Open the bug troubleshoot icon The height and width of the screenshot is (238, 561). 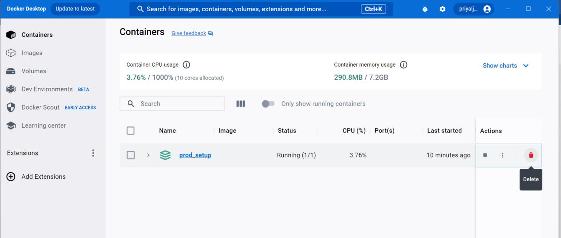425,9
